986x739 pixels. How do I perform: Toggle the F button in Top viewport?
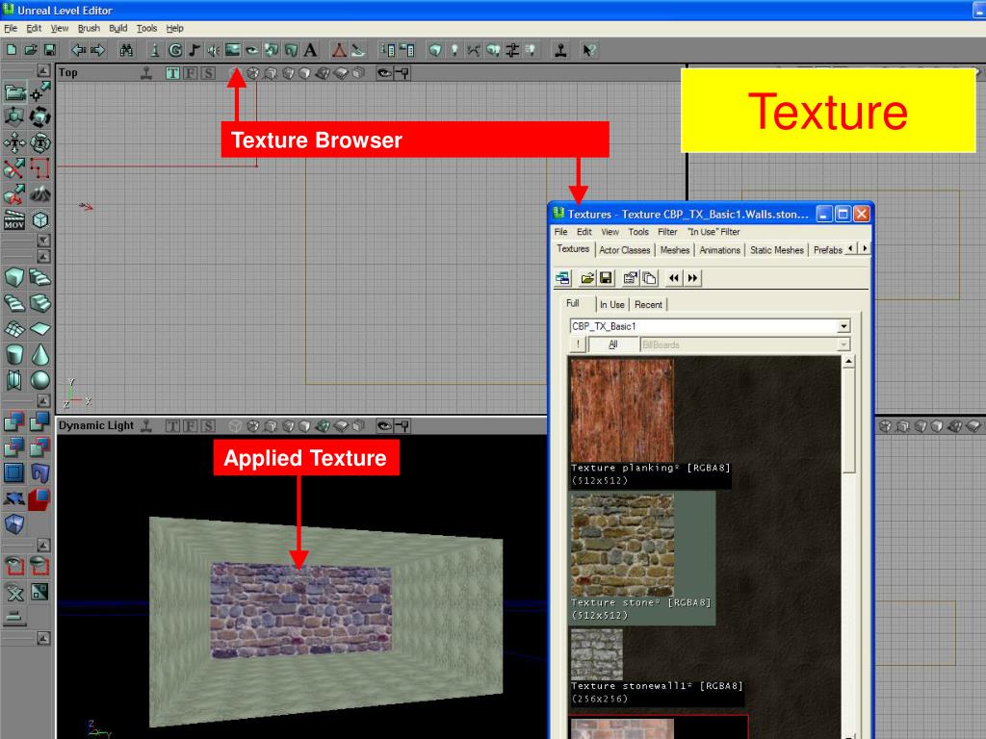pyautogui.click(x=191, y=73)
